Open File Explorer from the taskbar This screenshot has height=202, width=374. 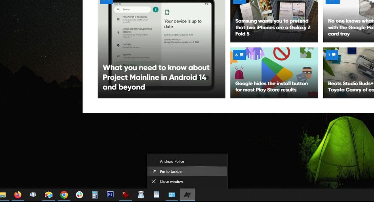pos(3,195)
